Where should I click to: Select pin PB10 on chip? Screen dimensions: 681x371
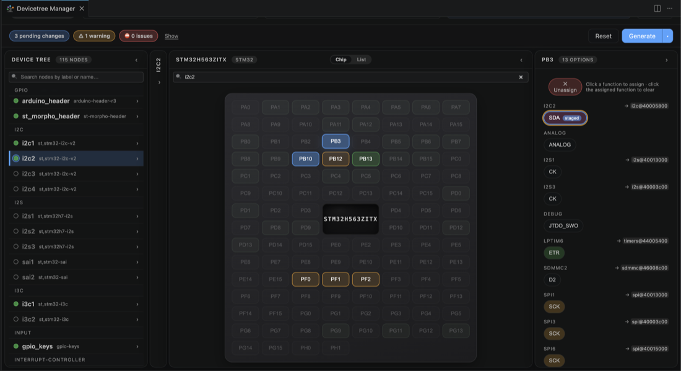(305, 159)
